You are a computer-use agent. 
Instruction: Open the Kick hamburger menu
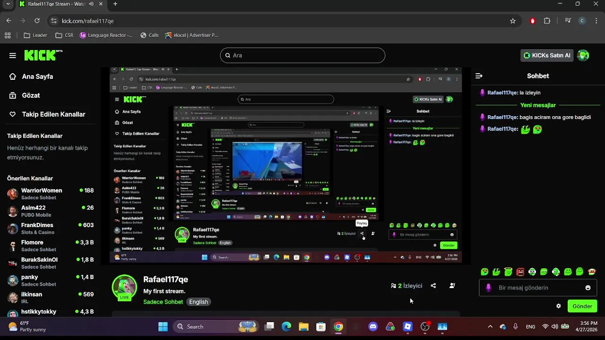[13, 55]
